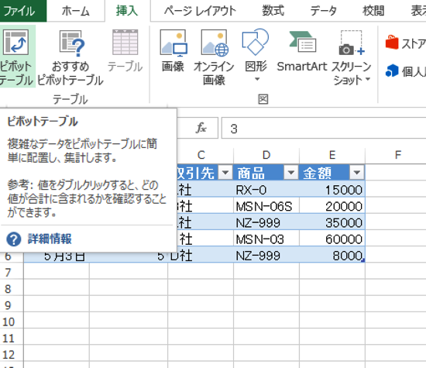Open the 数式 tab
Viewport: 426px width, 368px height.
coord(273,11)
